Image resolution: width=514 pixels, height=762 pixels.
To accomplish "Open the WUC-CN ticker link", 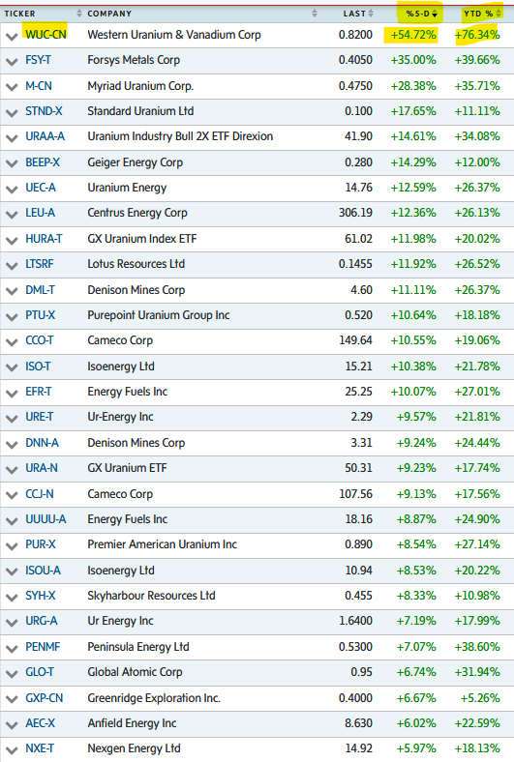I will (45, 35).
